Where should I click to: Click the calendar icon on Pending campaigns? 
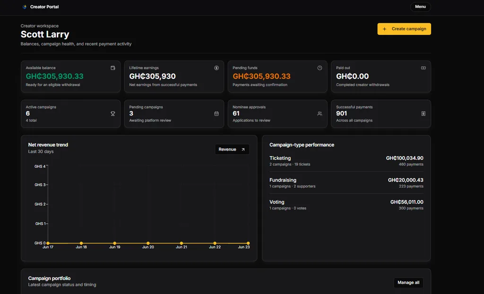(216, 113)
